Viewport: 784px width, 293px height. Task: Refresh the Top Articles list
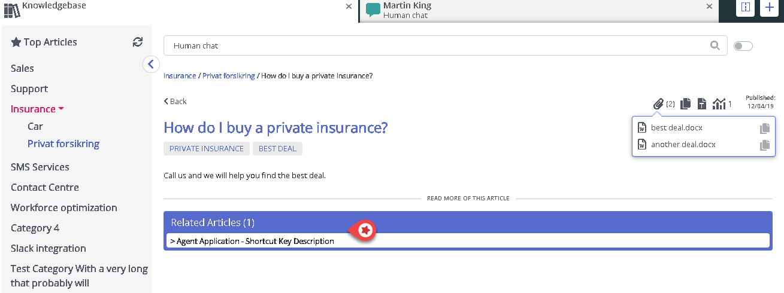tap(138, 42)
